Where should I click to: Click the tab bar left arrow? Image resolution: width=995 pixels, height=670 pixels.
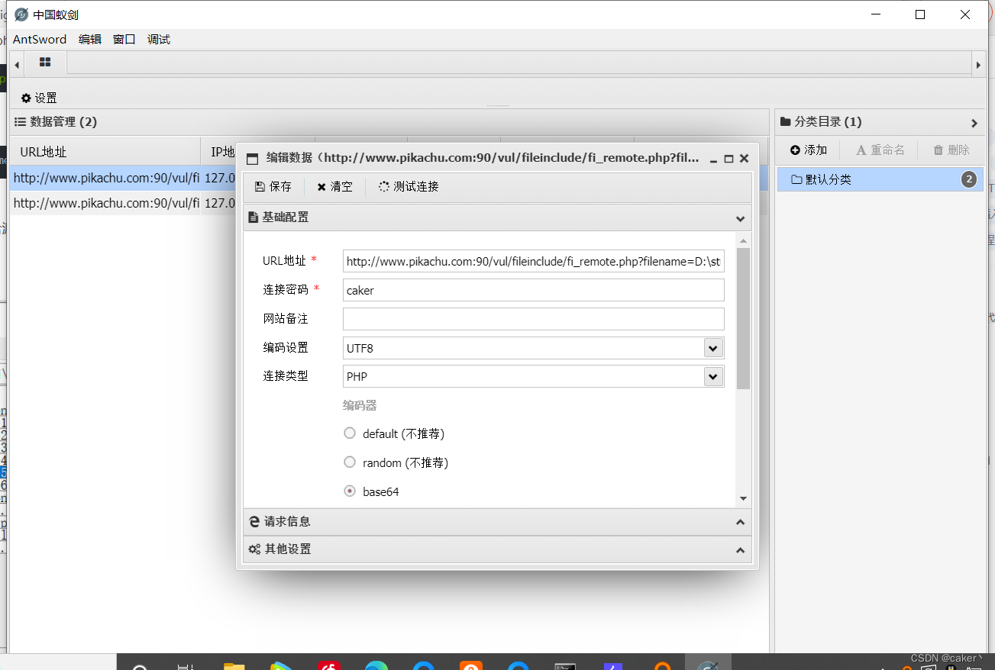click(17, 65)
